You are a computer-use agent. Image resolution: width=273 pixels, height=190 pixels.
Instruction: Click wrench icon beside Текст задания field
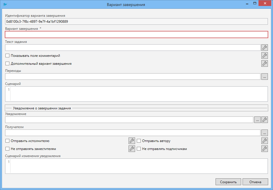tap(264, 48)
